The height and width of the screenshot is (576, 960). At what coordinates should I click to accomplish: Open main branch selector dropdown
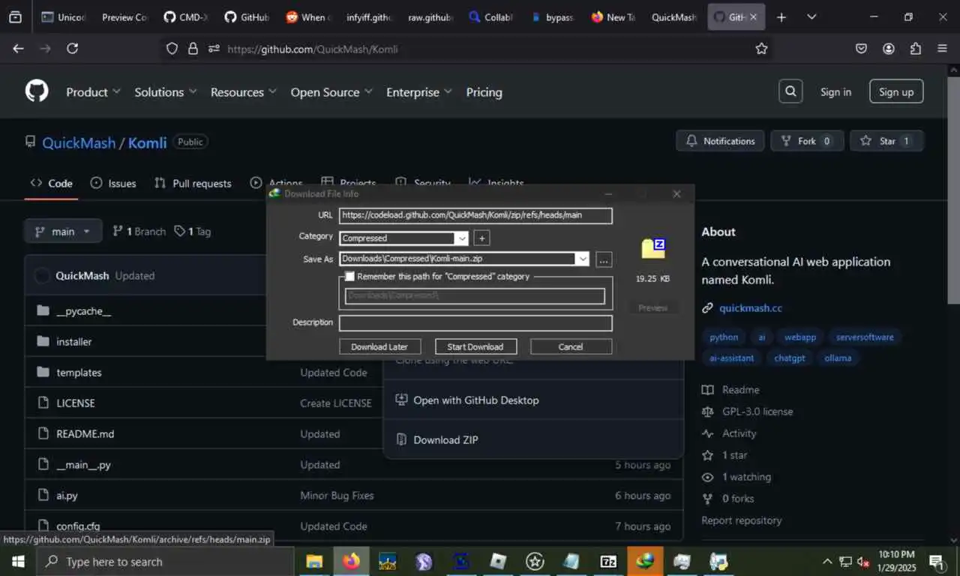click(x=63, y=231)
